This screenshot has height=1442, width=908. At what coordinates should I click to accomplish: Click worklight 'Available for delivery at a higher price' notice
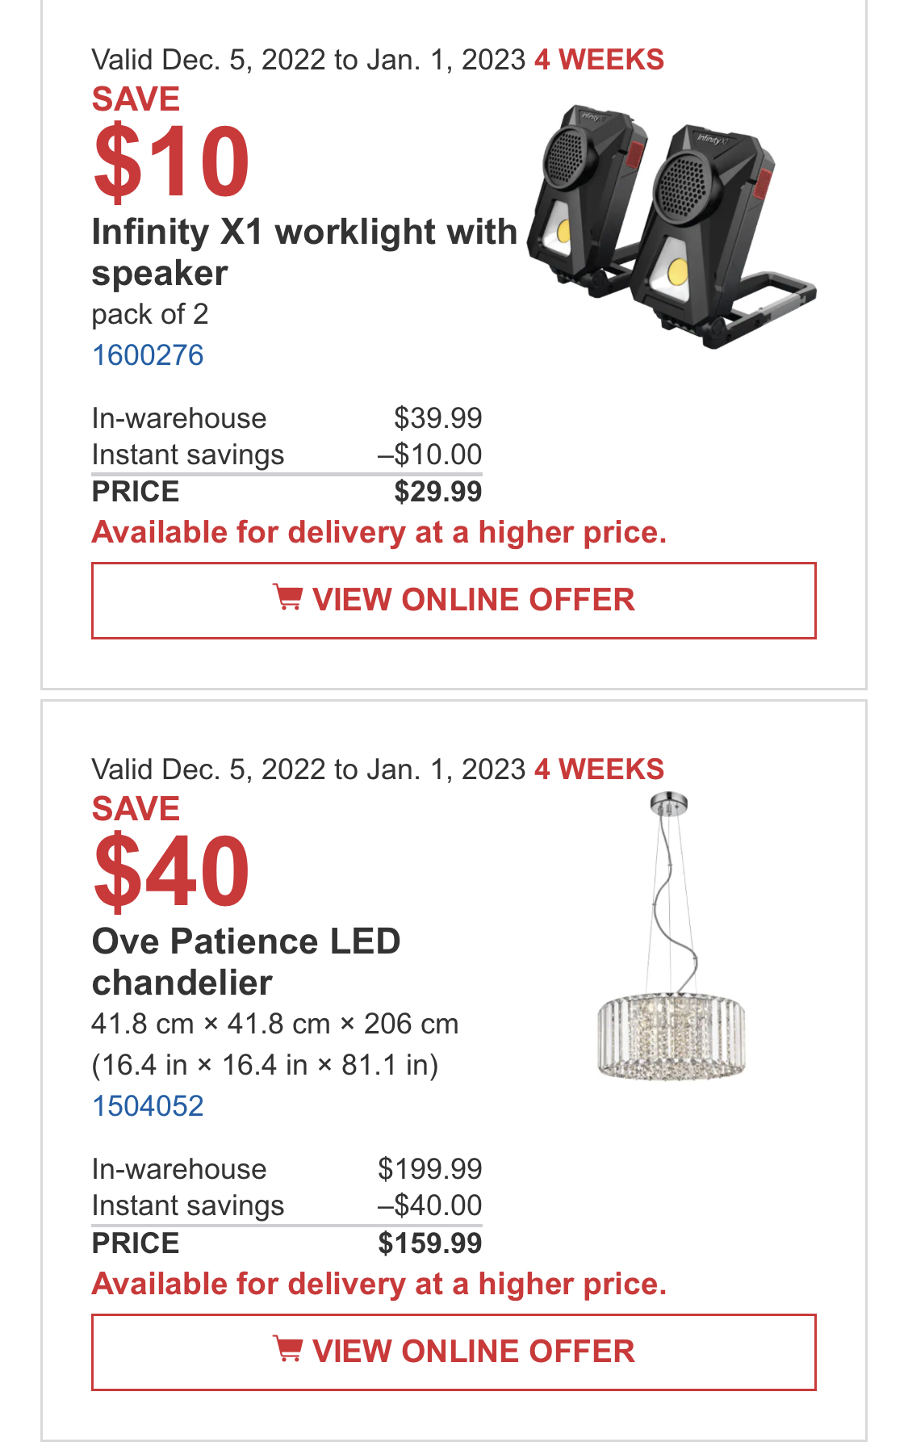379,533
